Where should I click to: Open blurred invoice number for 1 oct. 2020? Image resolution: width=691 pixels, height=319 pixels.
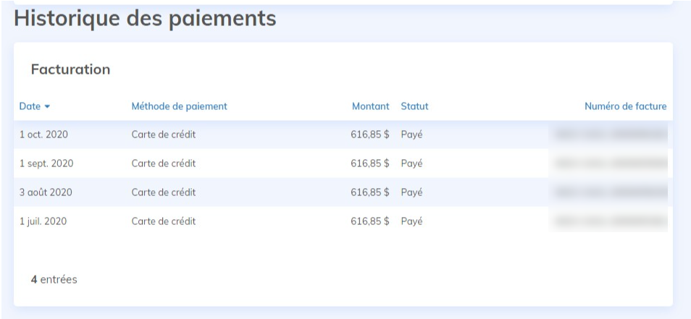pyautogui.click(x=609, y=135)
